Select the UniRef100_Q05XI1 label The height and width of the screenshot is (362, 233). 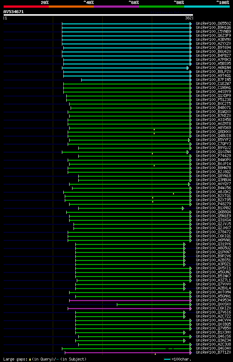click(x=213, y=268)
